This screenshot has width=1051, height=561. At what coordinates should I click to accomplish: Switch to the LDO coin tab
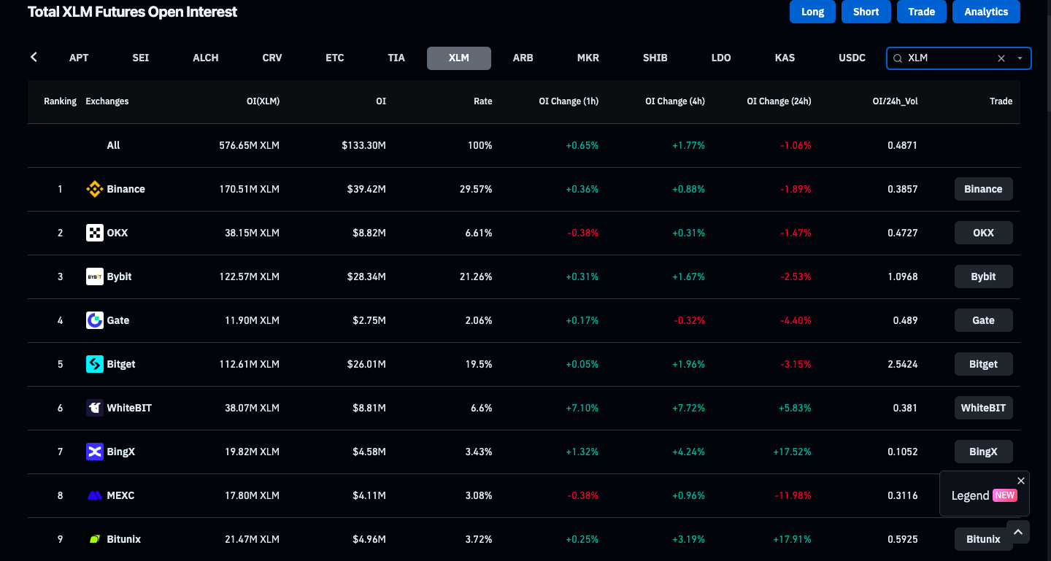coord(721,58)
